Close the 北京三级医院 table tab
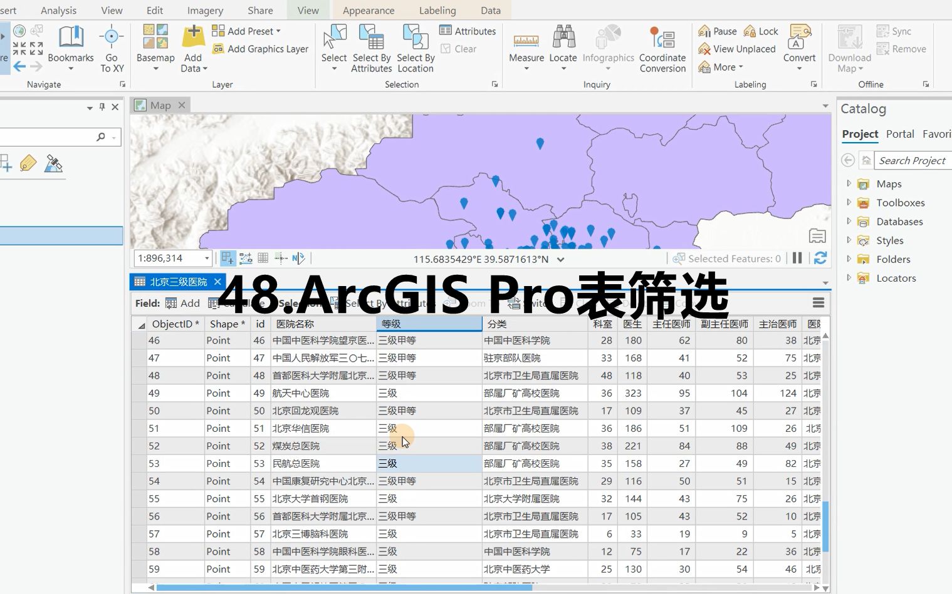This screenshot has height=594, width=952. pos(217,282)
